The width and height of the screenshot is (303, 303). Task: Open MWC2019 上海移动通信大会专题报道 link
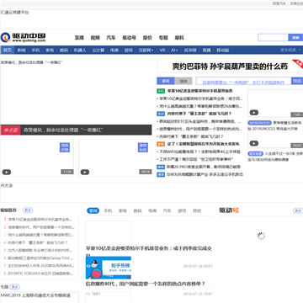pos(35,295)
